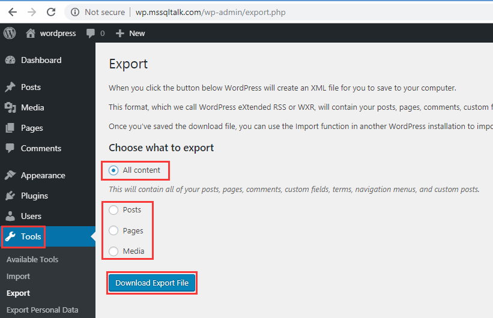Viewport: 493px width, 318px height.
Task: Open the Media menu in sidebar
Action: (32, 107)
